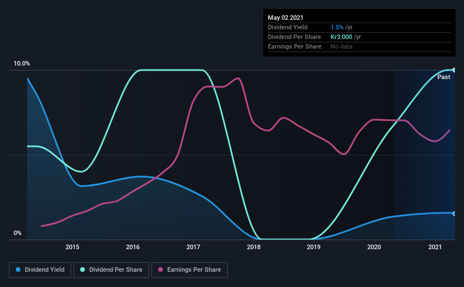The image size is (464, 287).
Task: Click the 10.0% y-axis label
Action: point(21,63)
